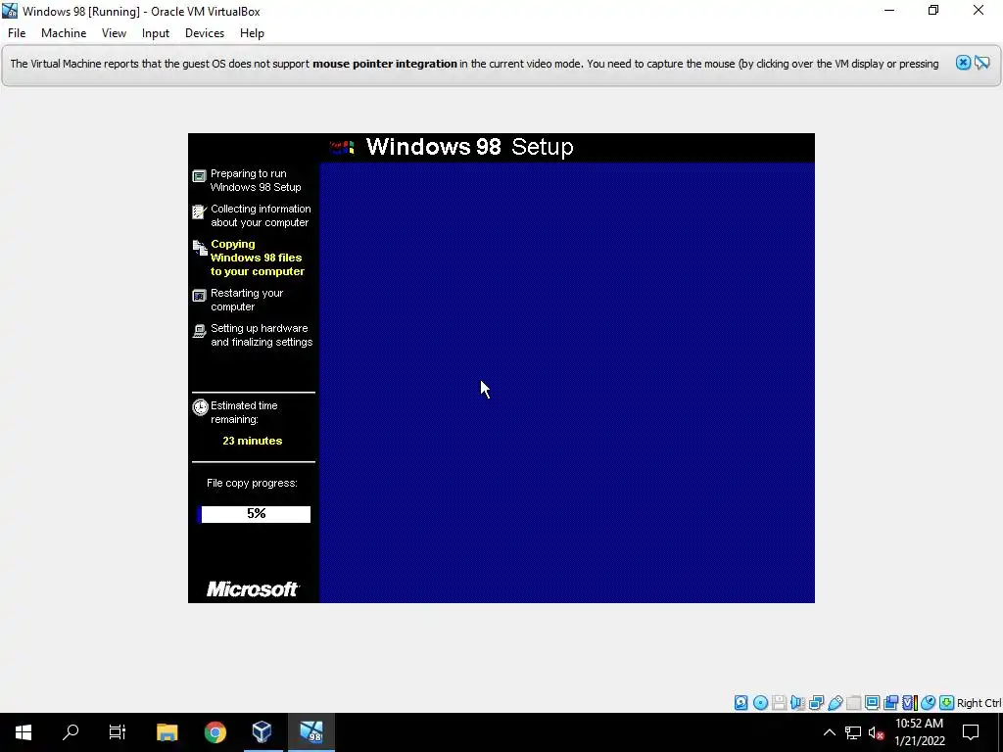Open the audio indicator in status bar
Screen dimensions: 1003x752
797,703
